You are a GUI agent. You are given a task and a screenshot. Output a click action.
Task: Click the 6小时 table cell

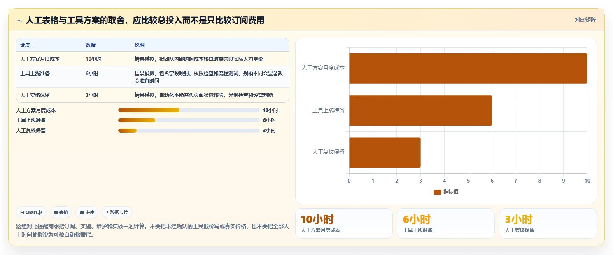(92, 73)
